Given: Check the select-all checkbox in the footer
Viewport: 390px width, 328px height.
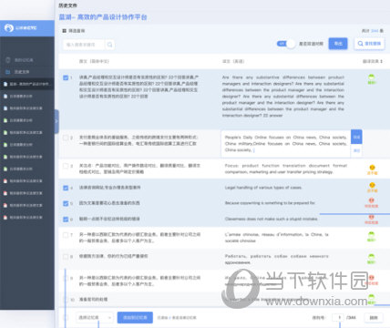Looking at the screenshot, I should point(66,318).
